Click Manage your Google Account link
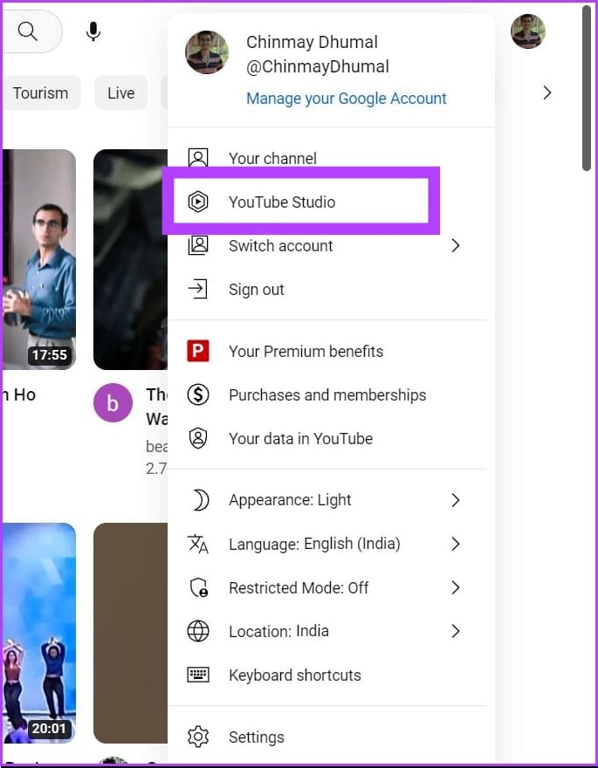This screenshot has height=768, width=598. point(347,99)
